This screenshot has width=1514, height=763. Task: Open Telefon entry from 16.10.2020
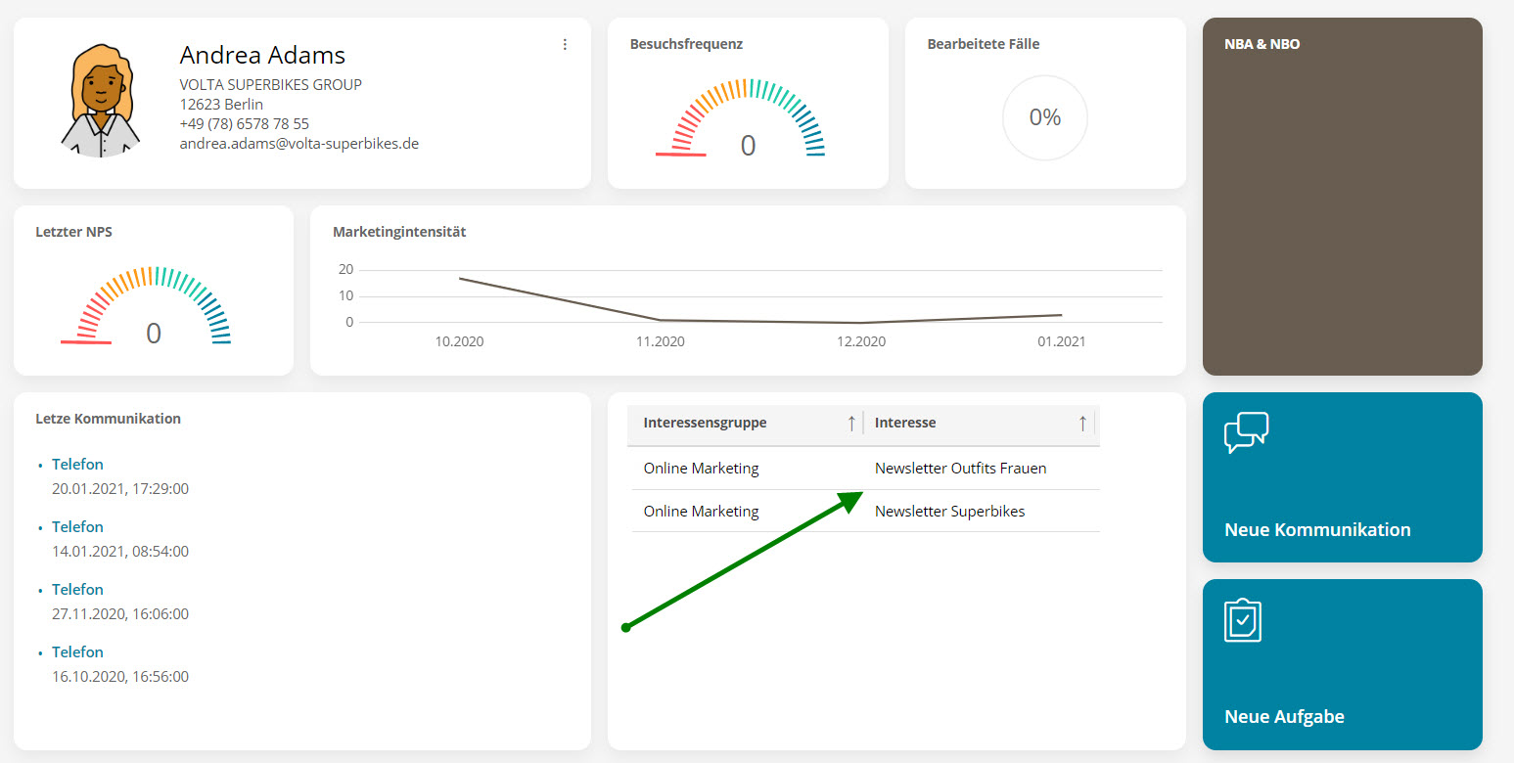point(77,651)
